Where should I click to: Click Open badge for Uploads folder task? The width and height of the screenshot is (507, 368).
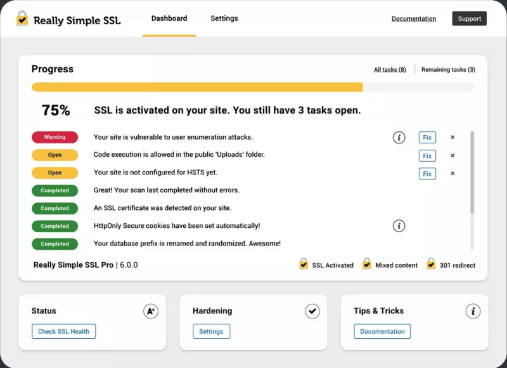[x=55, y=155]
